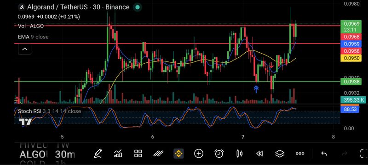Undo last action with curved arrow
368x165 pixels.
(324, 154)
